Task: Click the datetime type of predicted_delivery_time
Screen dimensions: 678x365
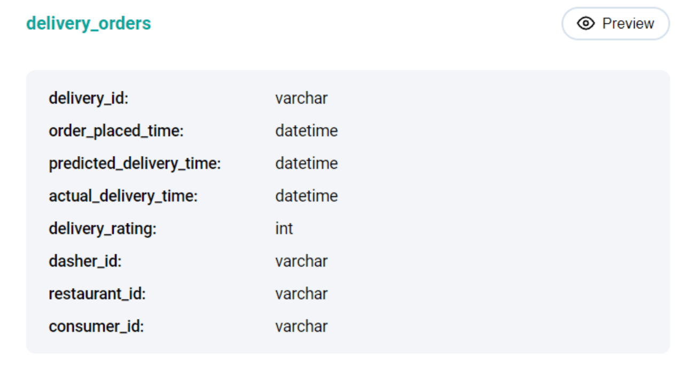Action: tap(306, 164)
